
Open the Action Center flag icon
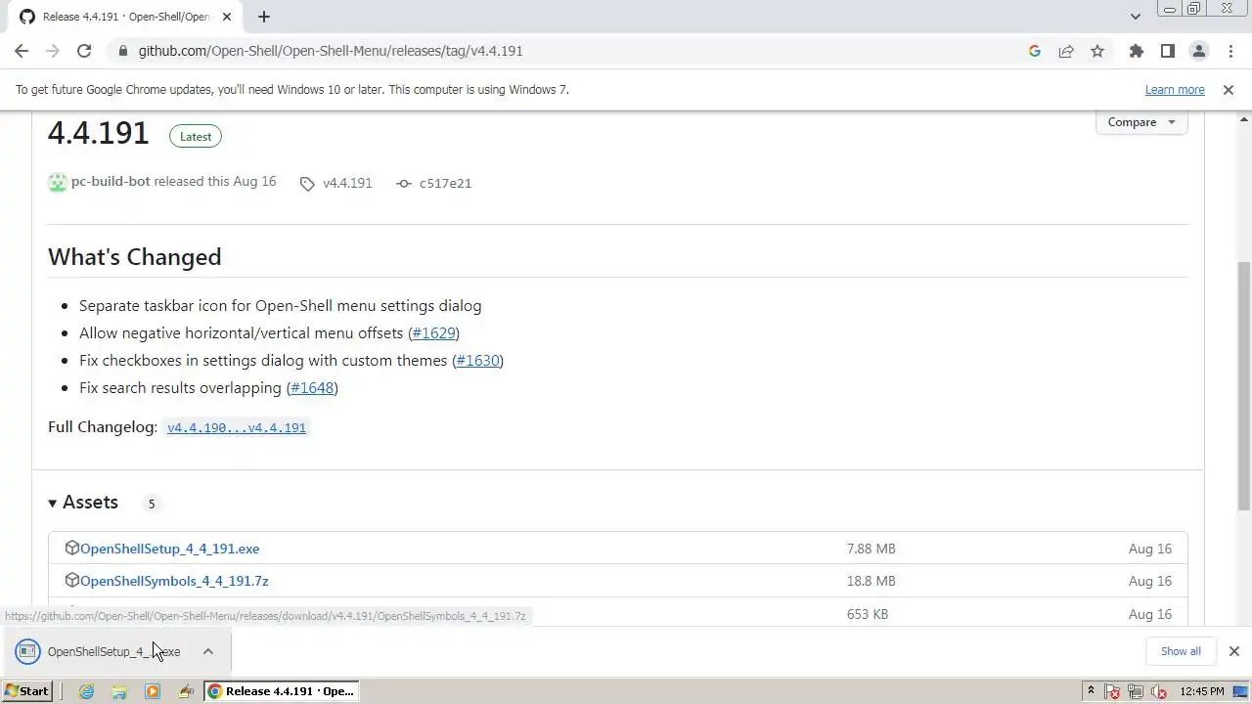pos(1112,691)
